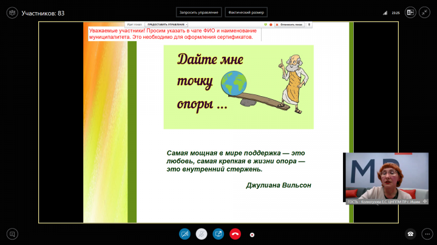The width and height of the screenshot is (437, 245).
Task: Click the small recording indicator dot
Action: point(252,234)
